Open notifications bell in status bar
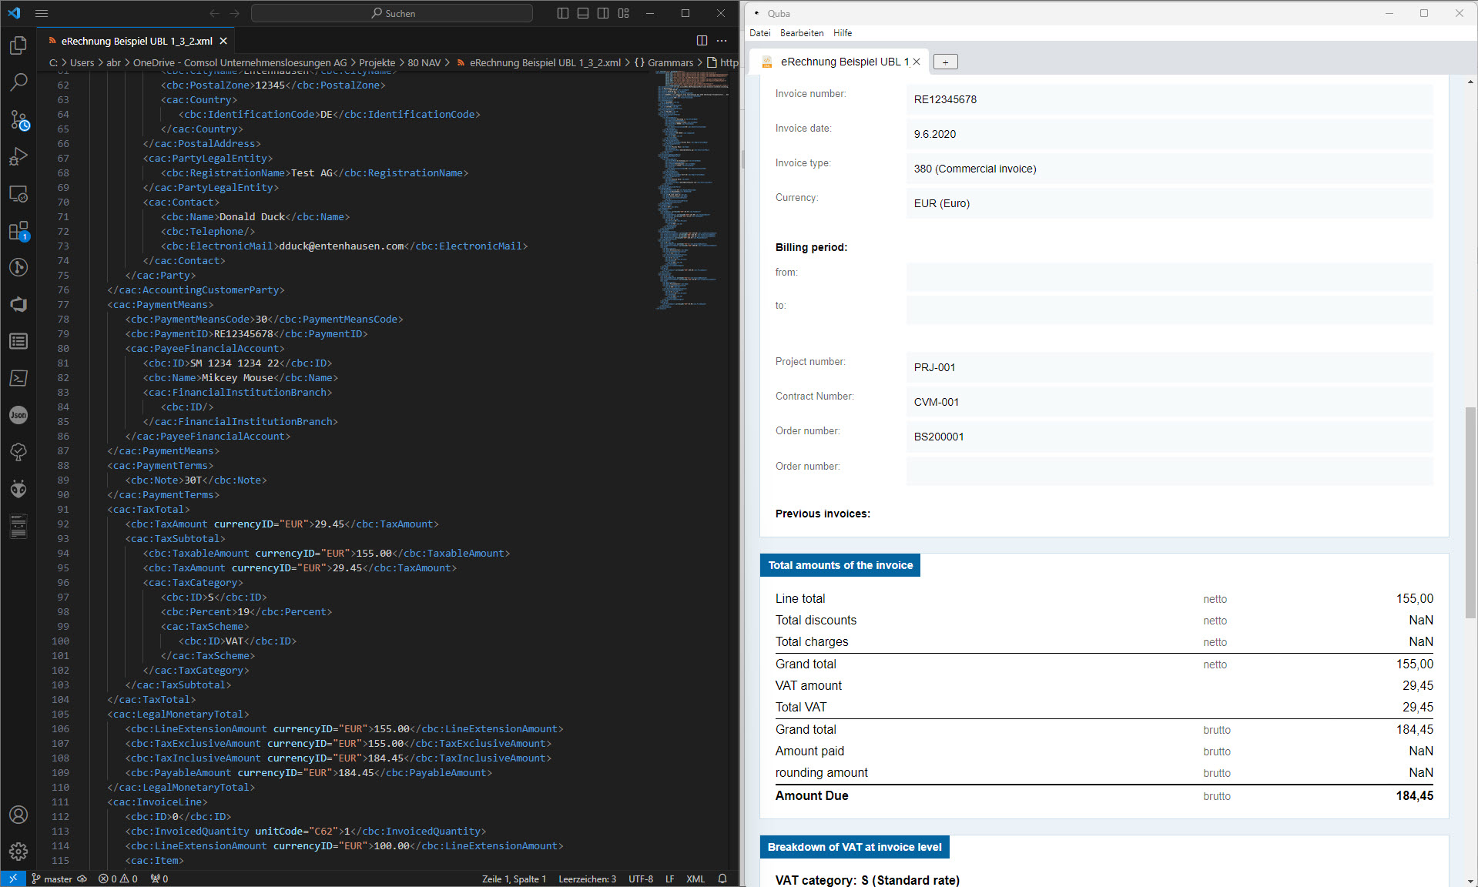Screen dimensions: 1478x887 click(722, 879)
